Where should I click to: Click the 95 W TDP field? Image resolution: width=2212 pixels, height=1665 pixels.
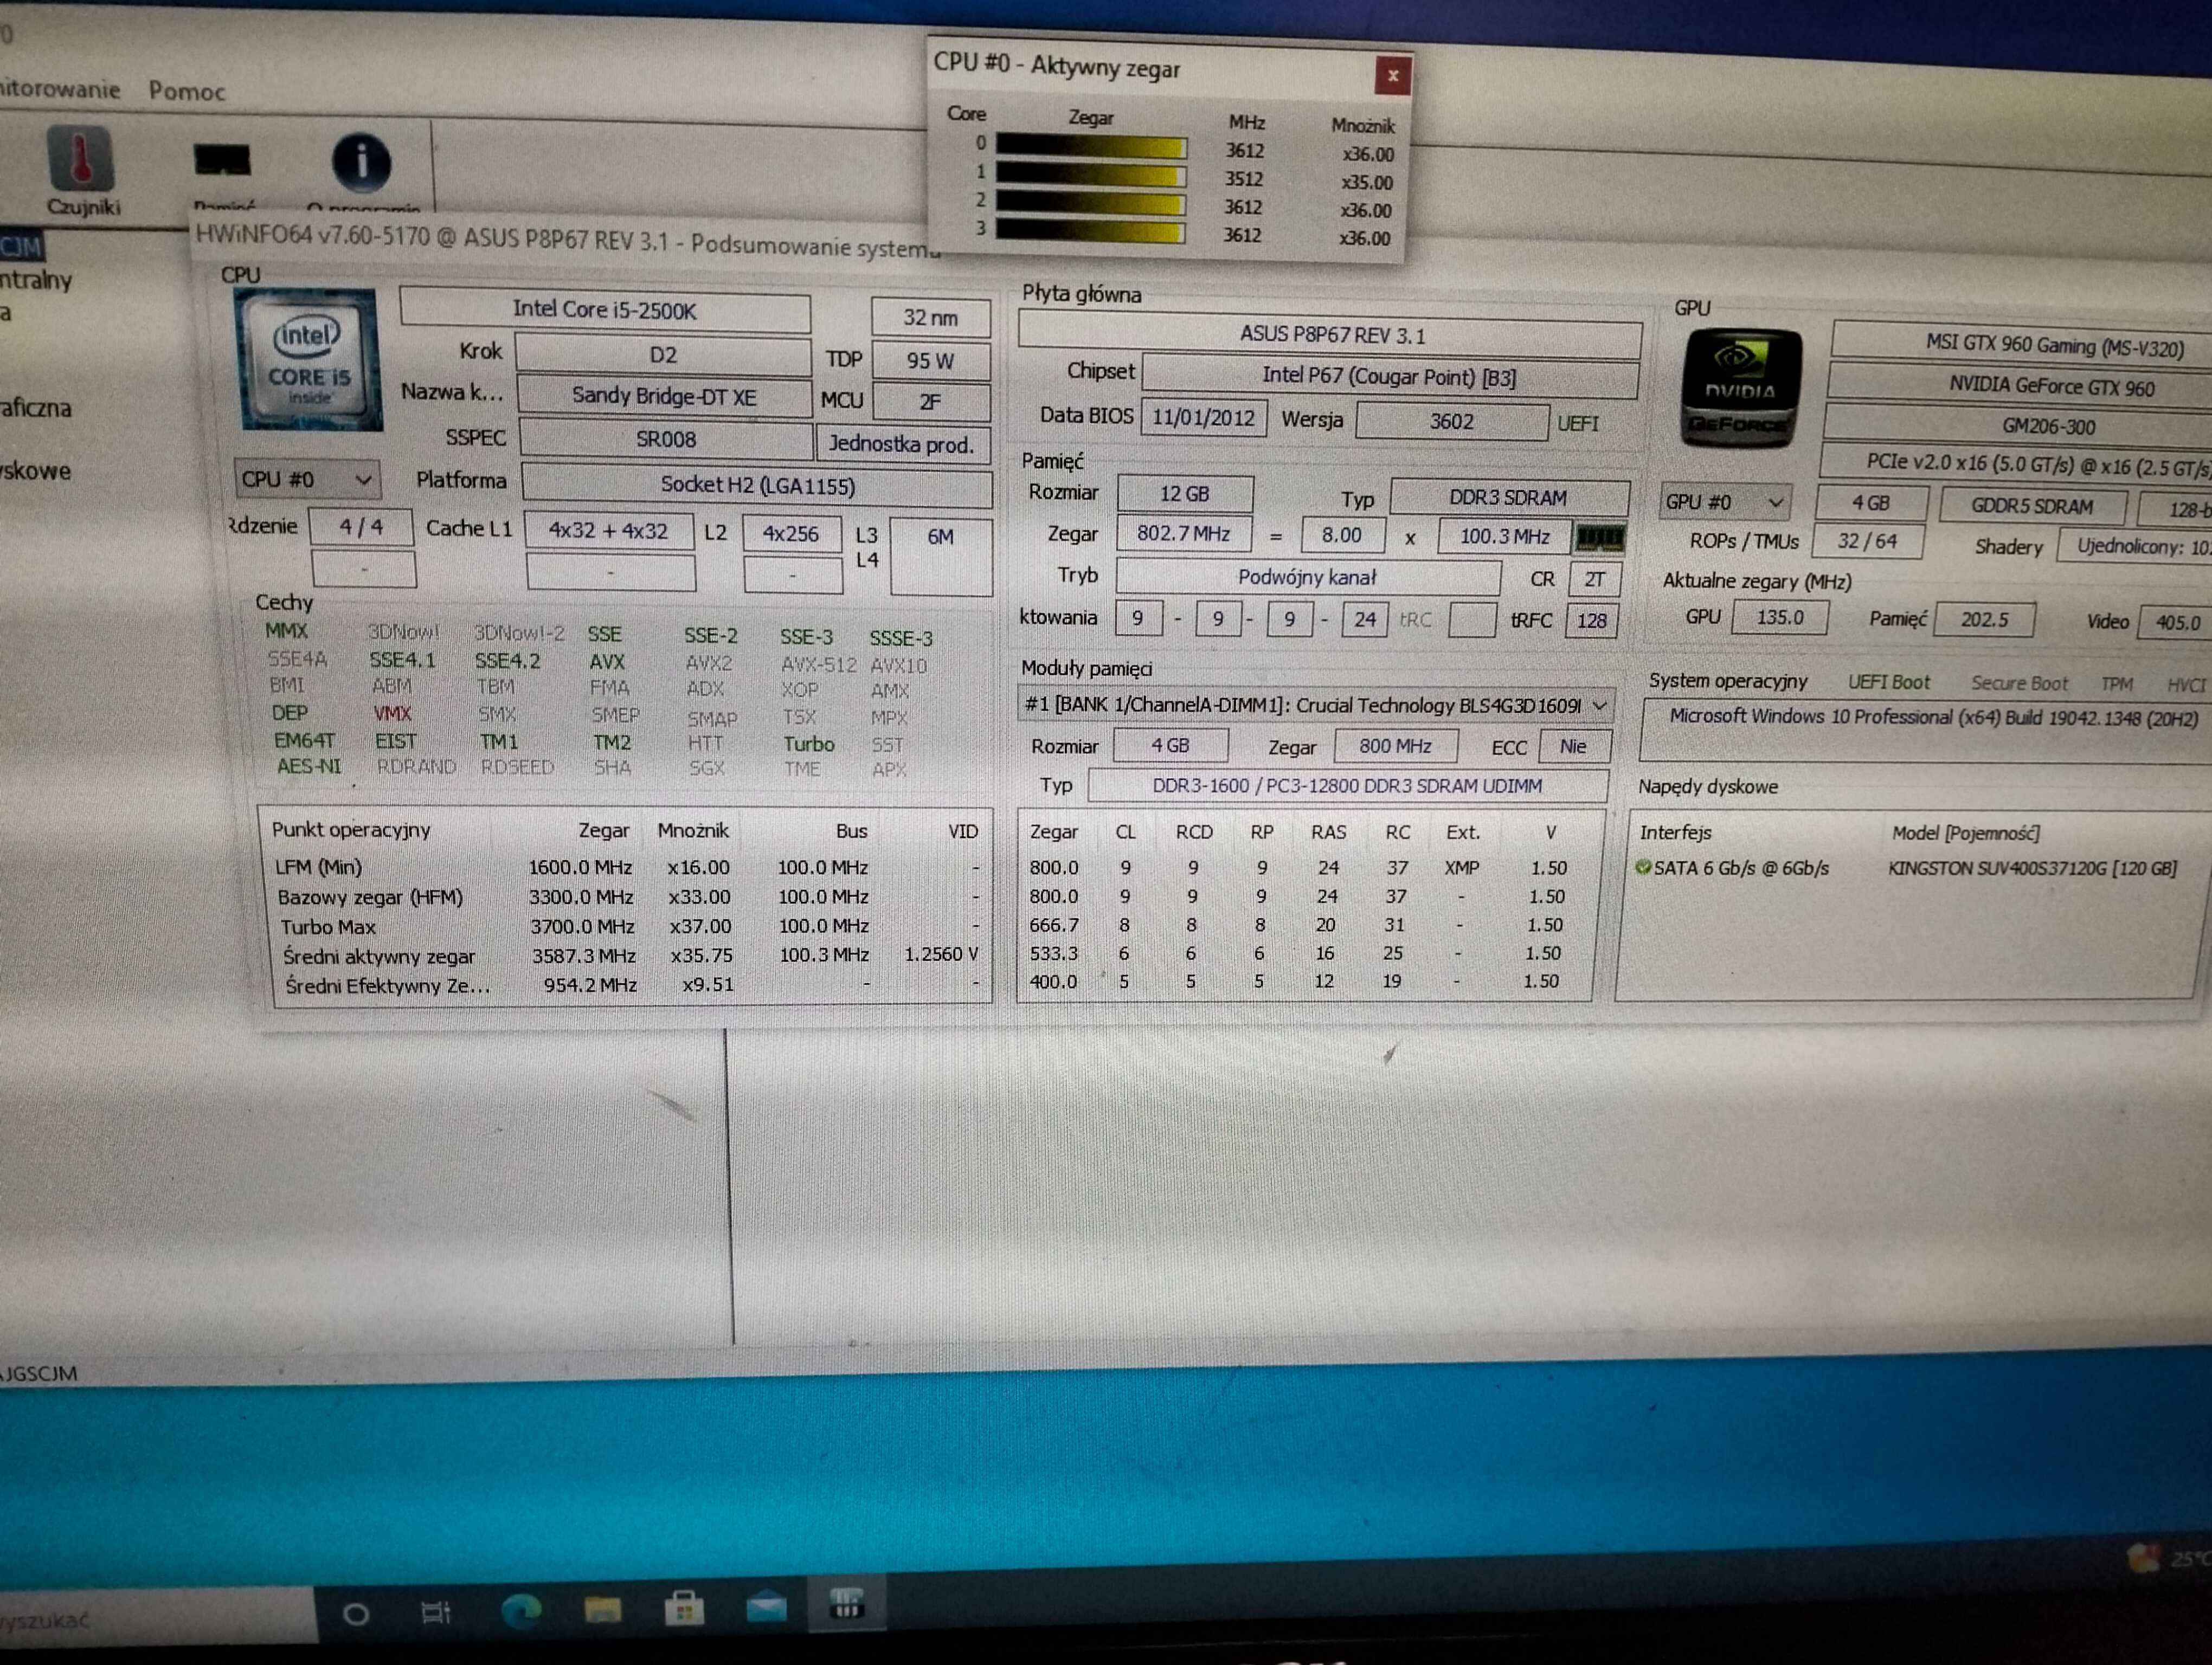pos(930,361)
